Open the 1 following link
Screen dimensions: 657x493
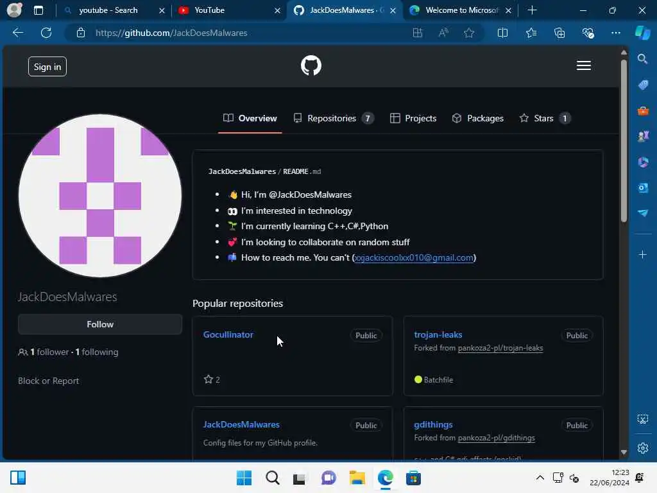click(97, 352)
